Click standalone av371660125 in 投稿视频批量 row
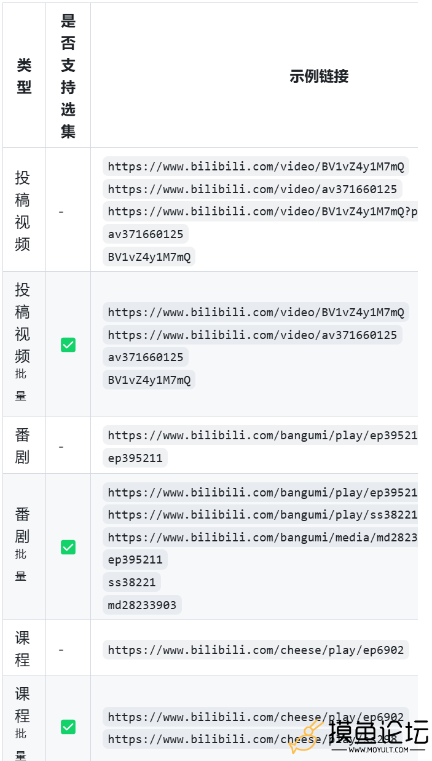The width and height of the screenshot is (432, 761). coord(146,357)
